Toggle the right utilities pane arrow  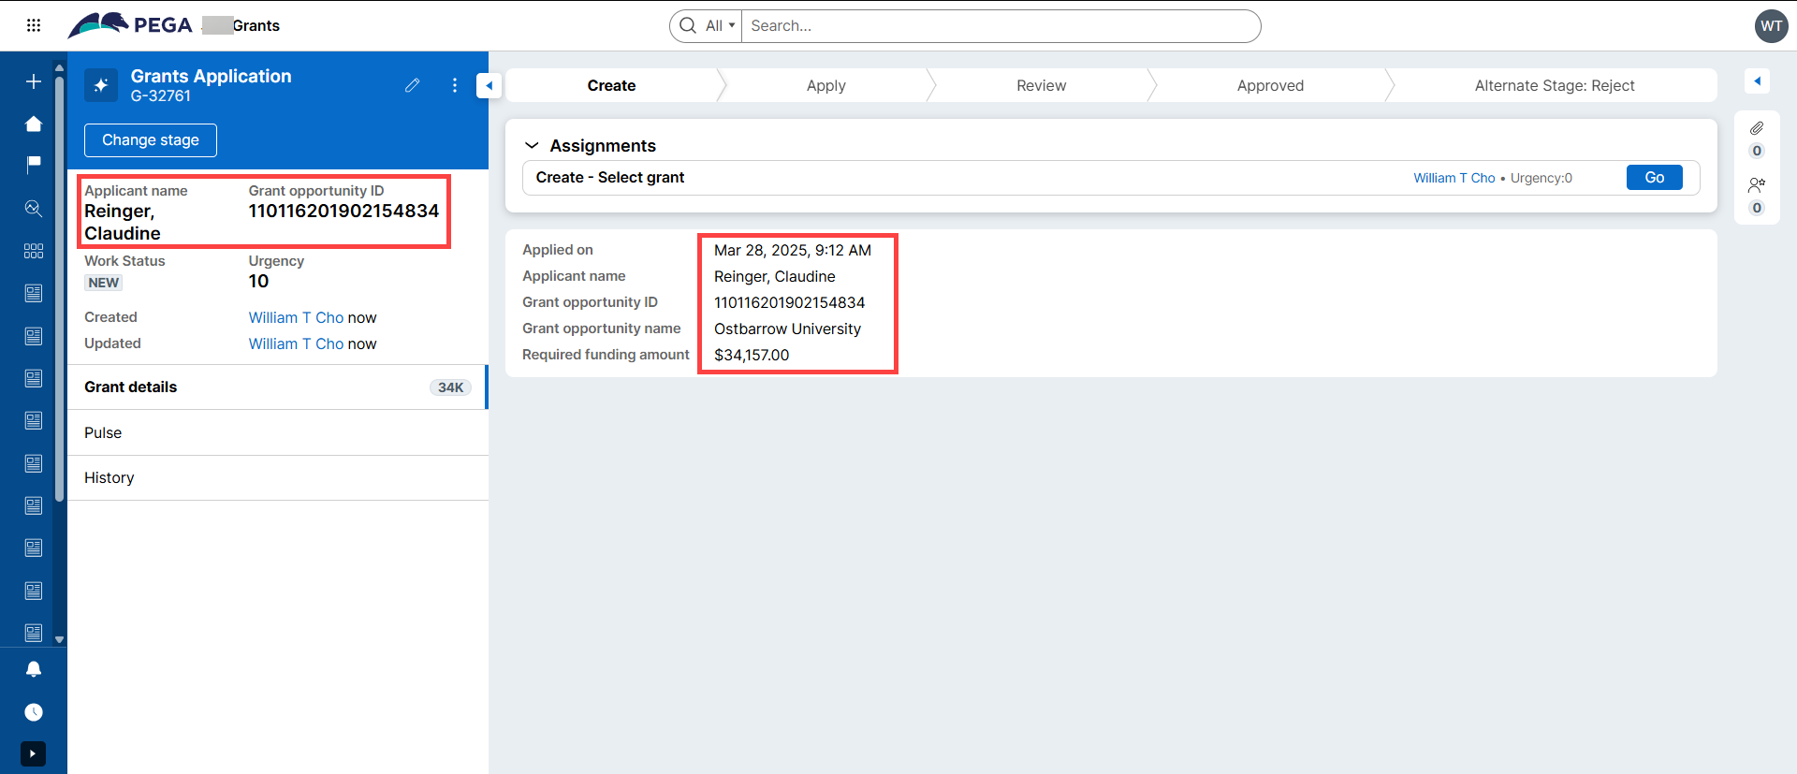pos(1757,81)
